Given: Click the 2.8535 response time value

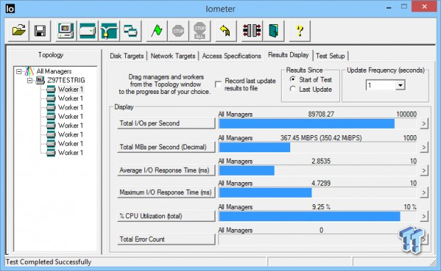Looking at the screenshot, I should [x=321, y=161].
